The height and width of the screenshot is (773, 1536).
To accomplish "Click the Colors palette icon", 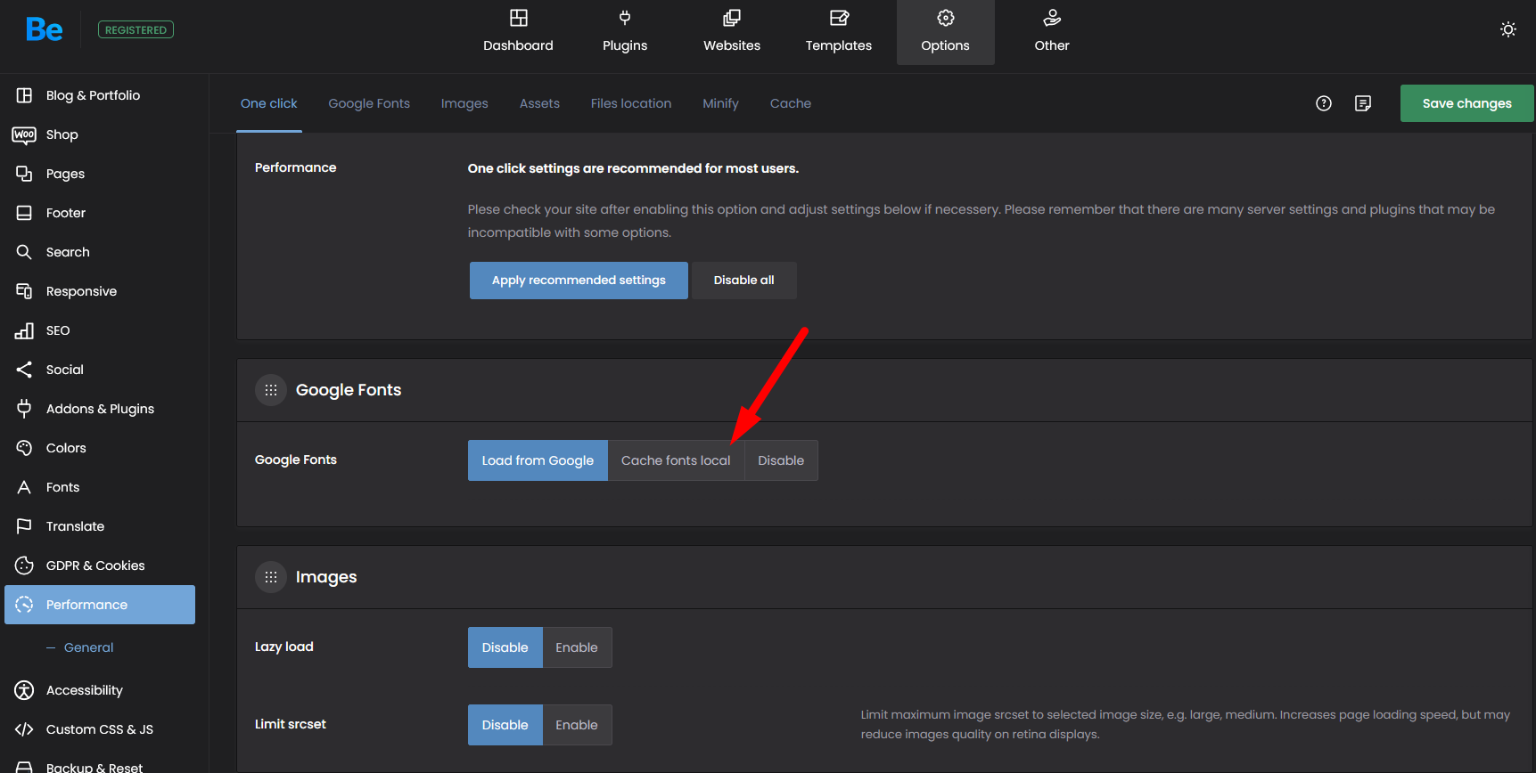I will (24, 448).
